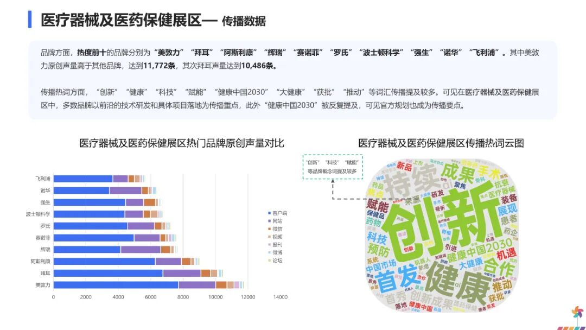Click the 客户端 blue legend swatch
Image resolution: width=586 pixels, height=330 pixels.
269,213
